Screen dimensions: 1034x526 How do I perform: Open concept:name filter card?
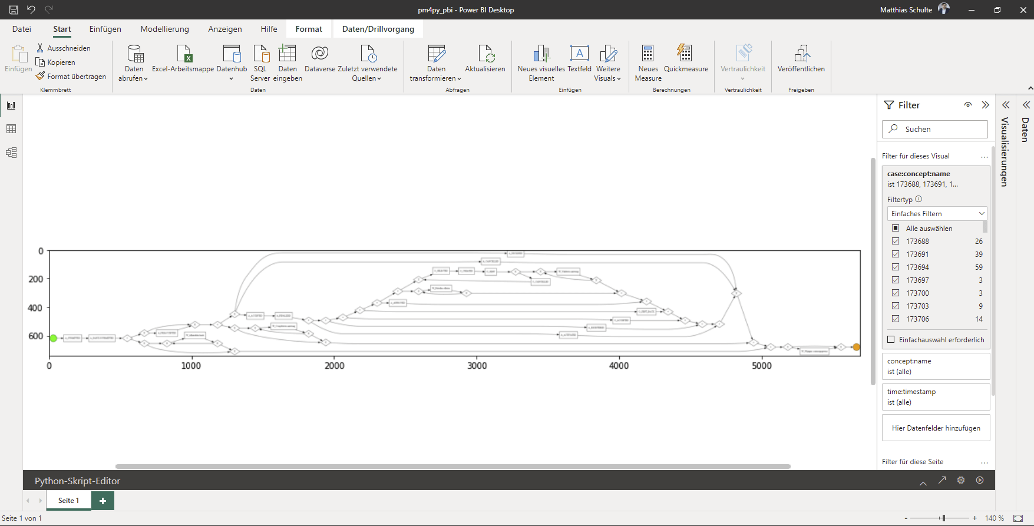[x=936, y=366]
